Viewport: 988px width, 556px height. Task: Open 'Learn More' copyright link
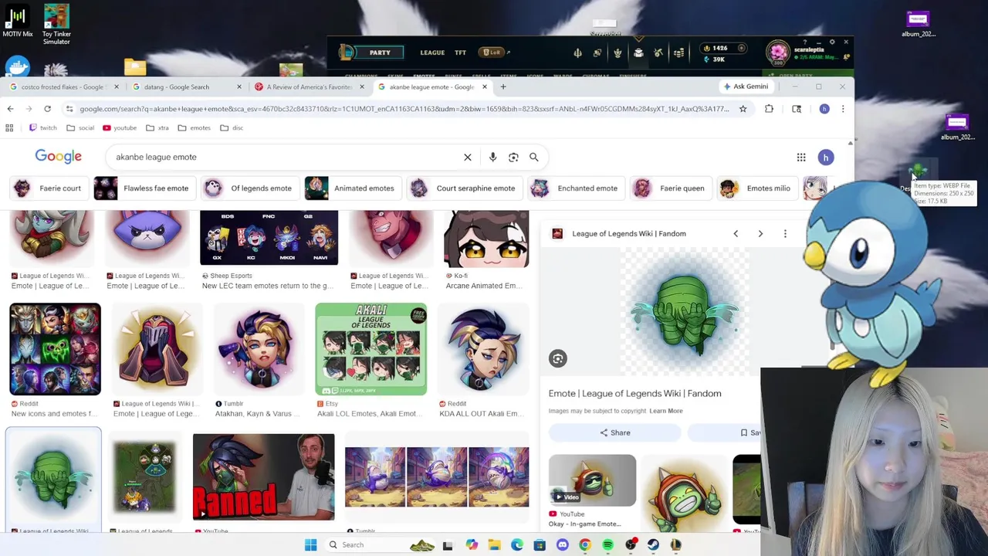(665, 411)
